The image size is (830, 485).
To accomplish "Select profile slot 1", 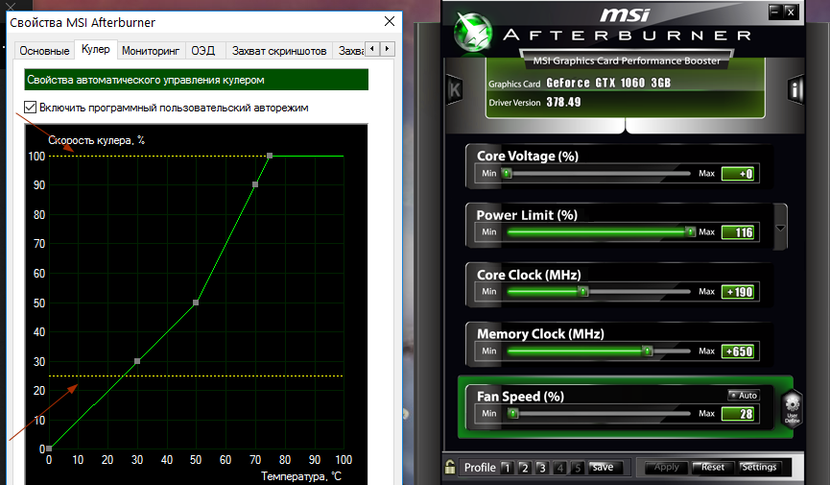I will pos(507,468).
